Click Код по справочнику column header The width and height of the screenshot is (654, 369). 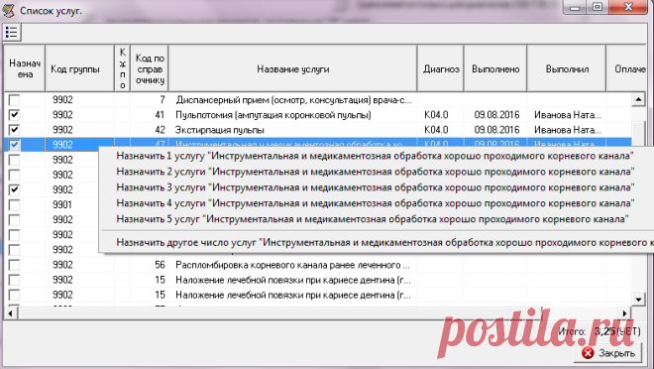(150, 68)
